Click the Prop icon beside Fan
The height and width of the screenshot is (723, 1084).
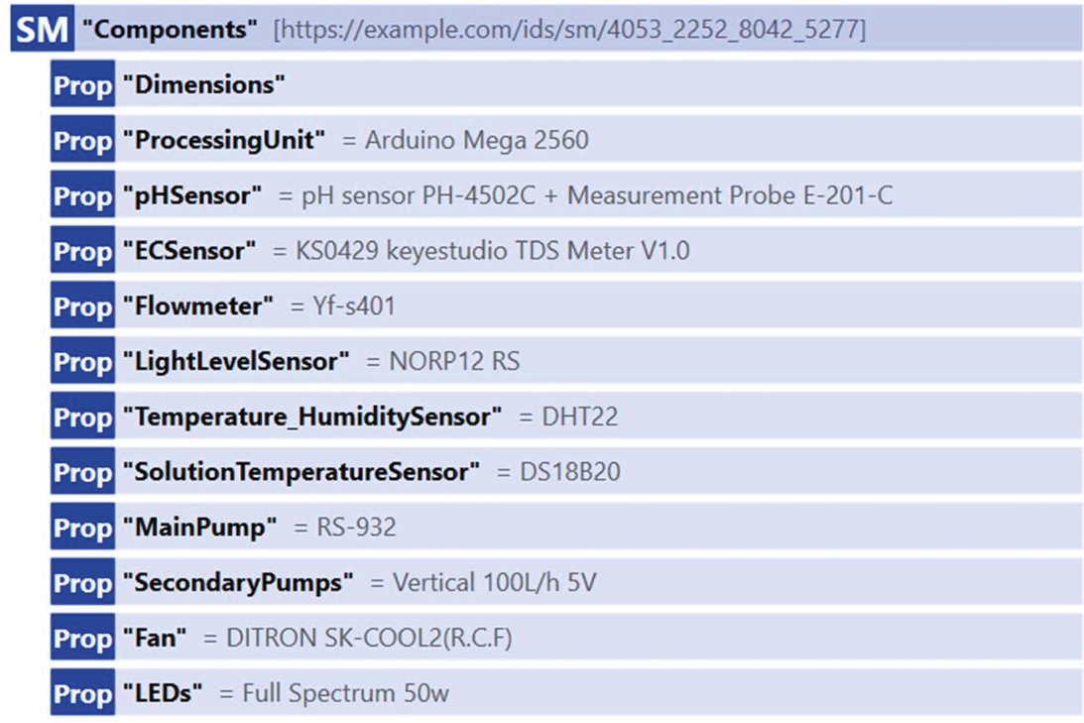(83, 639)
